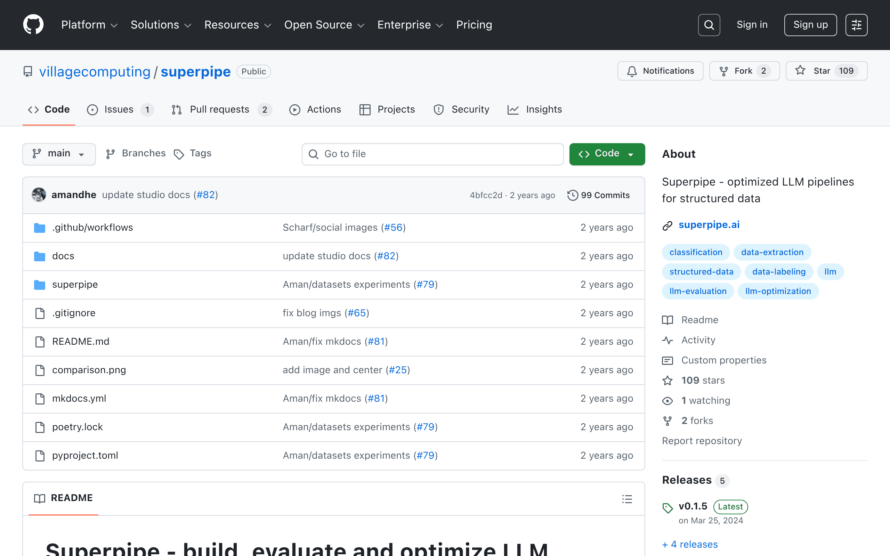Fork the repository with Fork button

[744, 71]
